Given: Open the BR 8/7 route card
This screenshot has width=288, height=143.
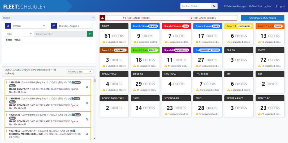Looking at the screenshot, I should coord(114,34).
